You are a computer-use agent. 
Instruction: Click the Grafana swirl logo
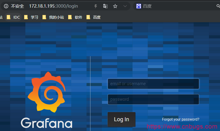point(46,92)
